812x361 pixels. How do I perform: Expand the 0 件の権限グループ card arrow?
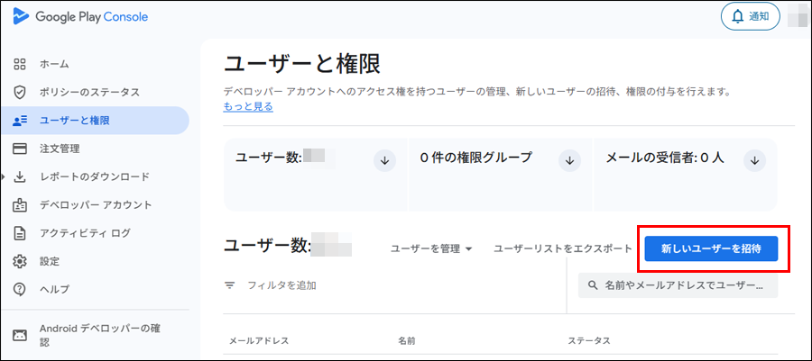[569, 160]
